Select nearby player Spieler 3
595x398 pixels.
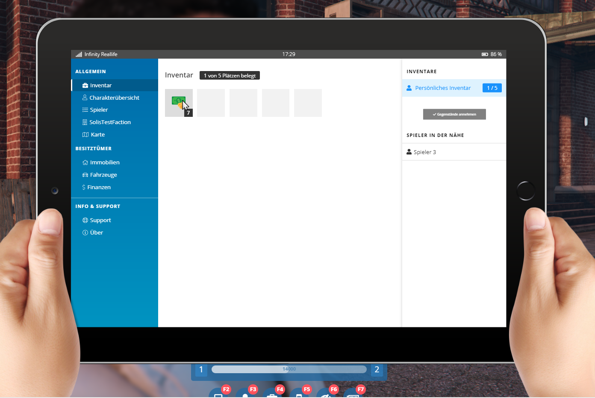424,152
